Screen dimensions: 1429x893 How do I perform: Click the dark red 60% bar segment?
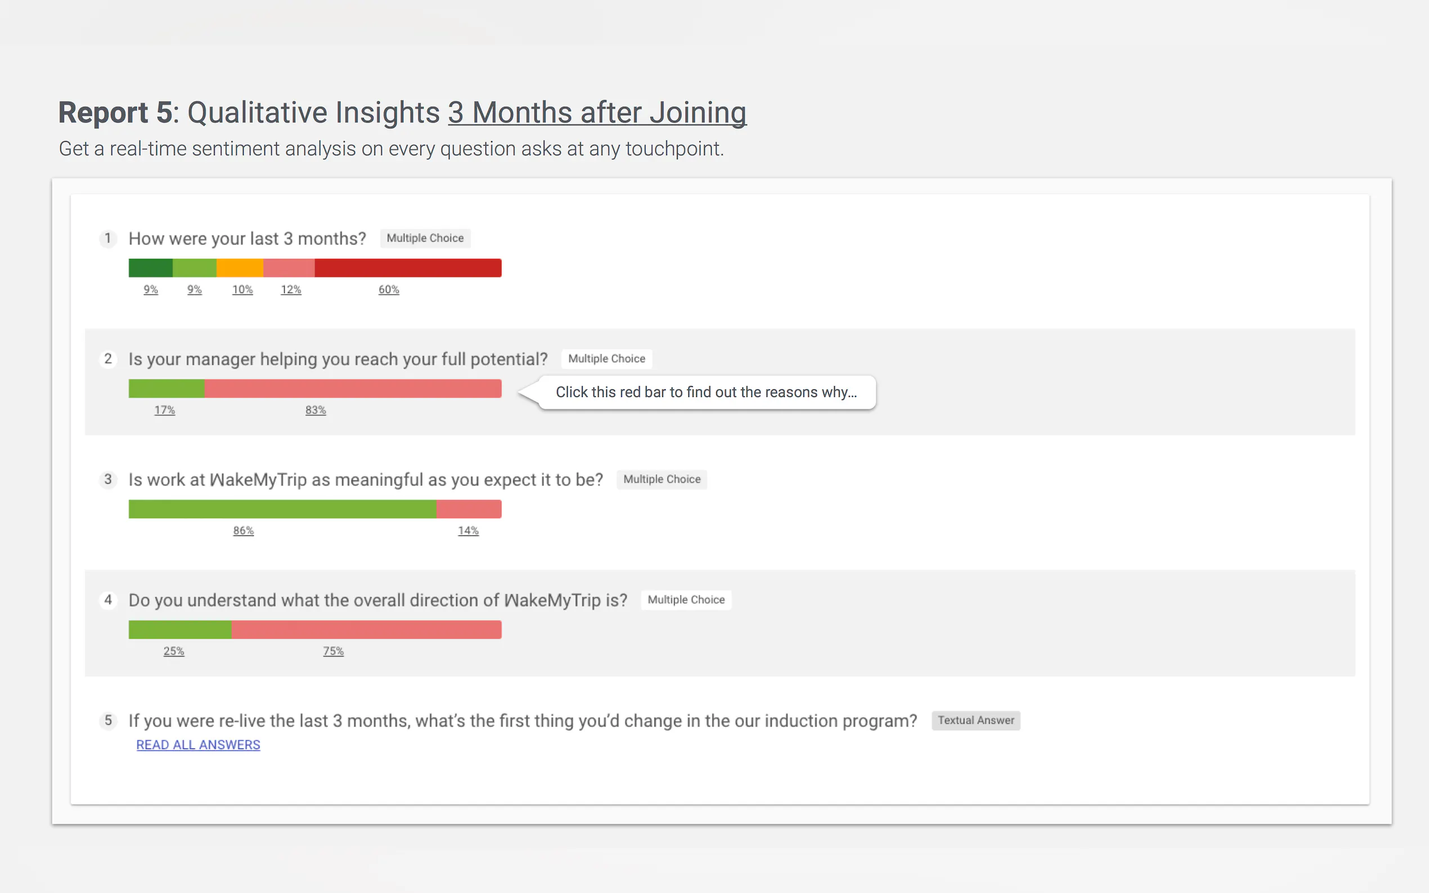pos(408,268)
